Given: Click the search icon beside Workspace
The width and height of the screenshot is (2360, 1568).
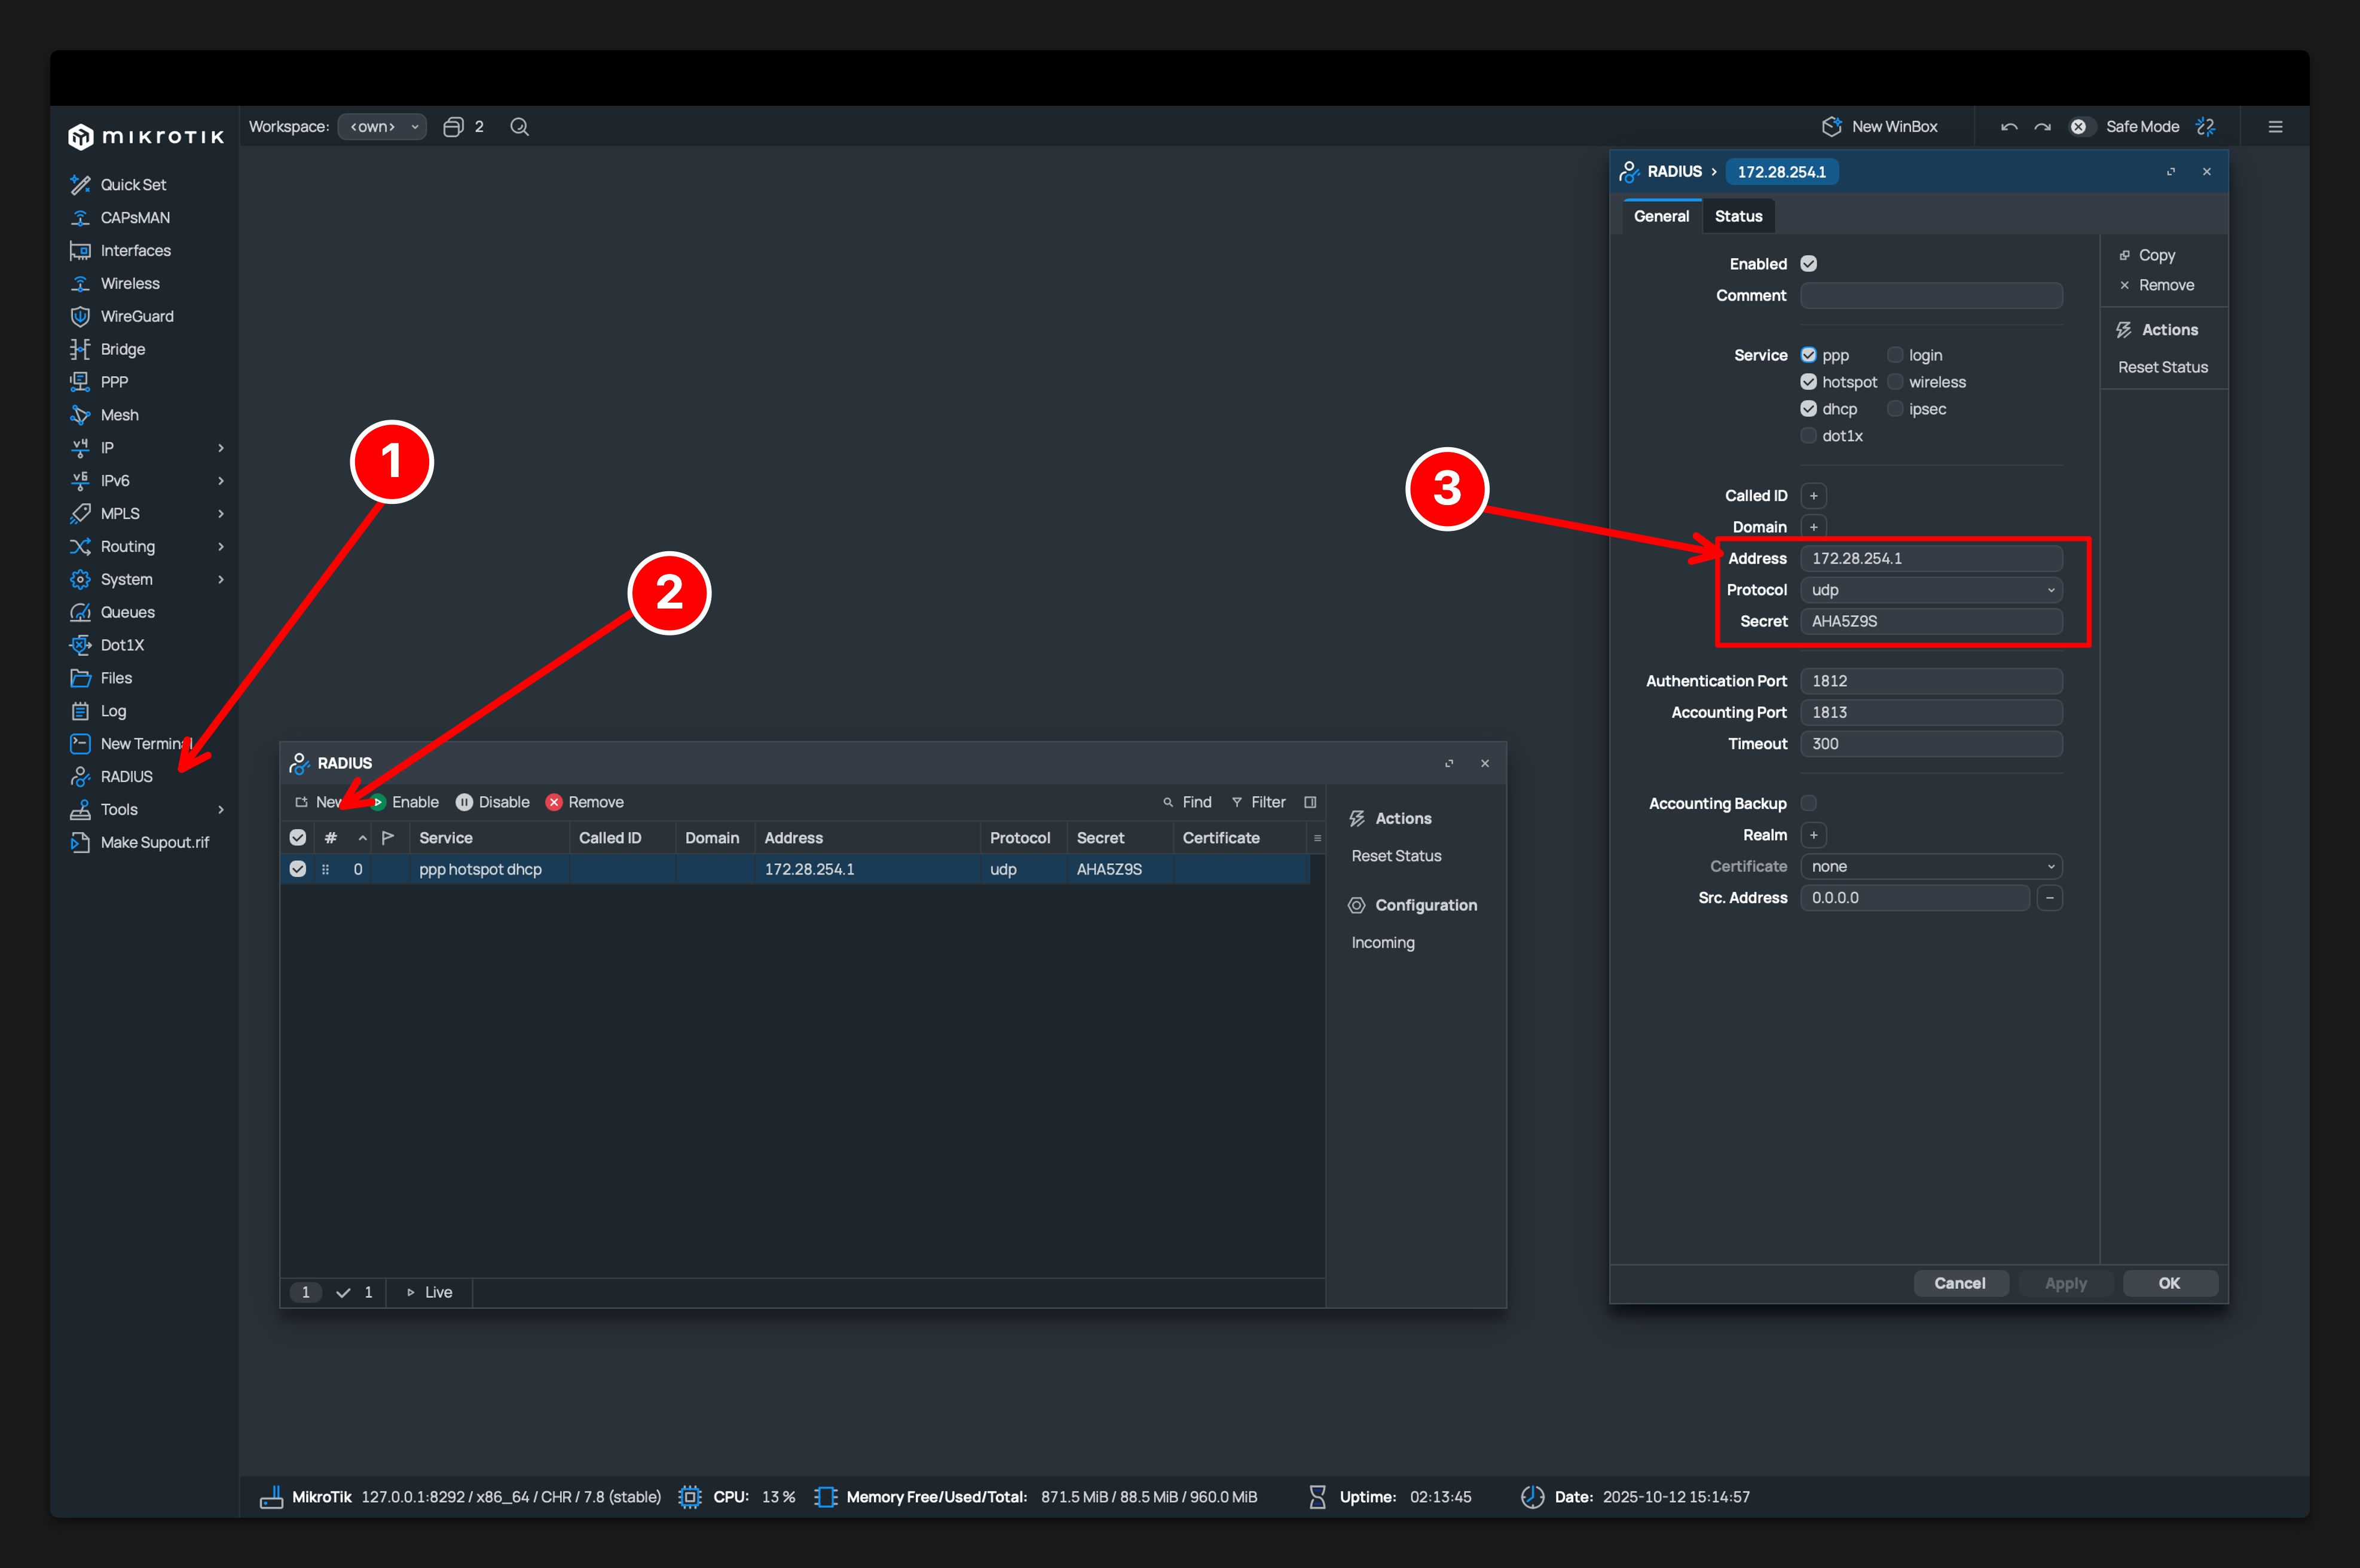Looking at the screenshot, I should (519, 127).
